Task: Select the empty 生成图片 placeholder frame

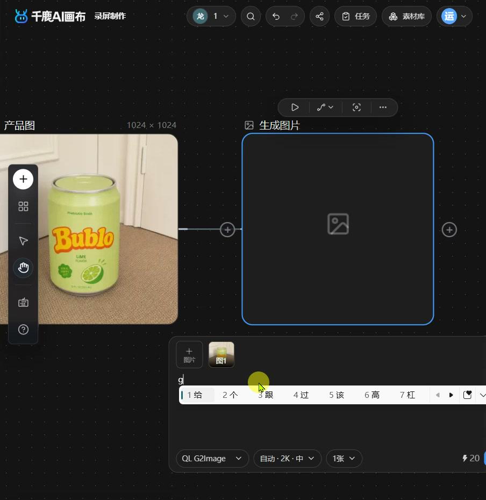Action: click(x=338, y=229)
